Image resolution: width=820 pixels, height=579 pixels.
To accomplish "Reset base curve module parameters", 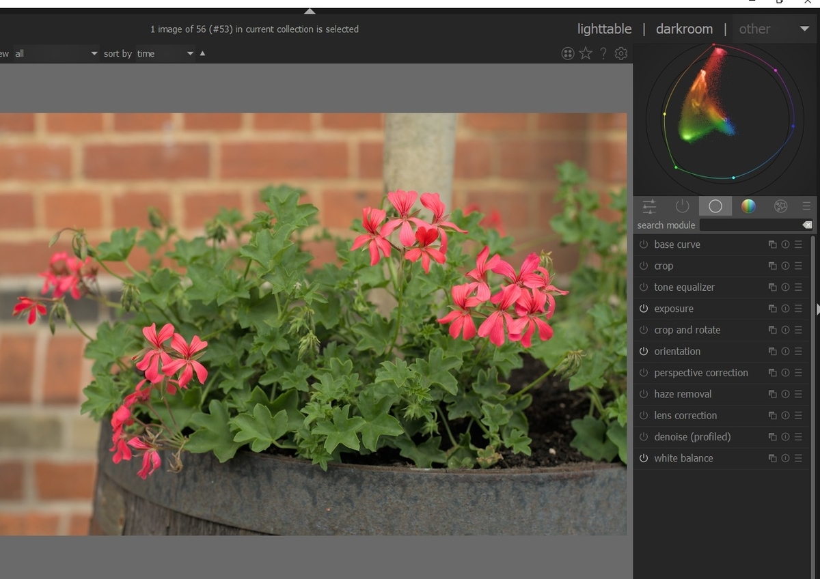I will [785, 244].
